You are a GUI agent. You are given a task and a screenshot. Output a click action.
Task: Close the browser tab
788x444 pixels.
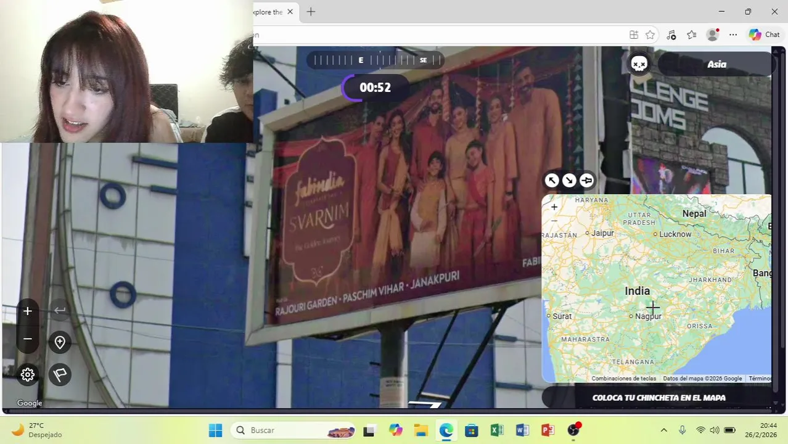(x=290, y=12)
